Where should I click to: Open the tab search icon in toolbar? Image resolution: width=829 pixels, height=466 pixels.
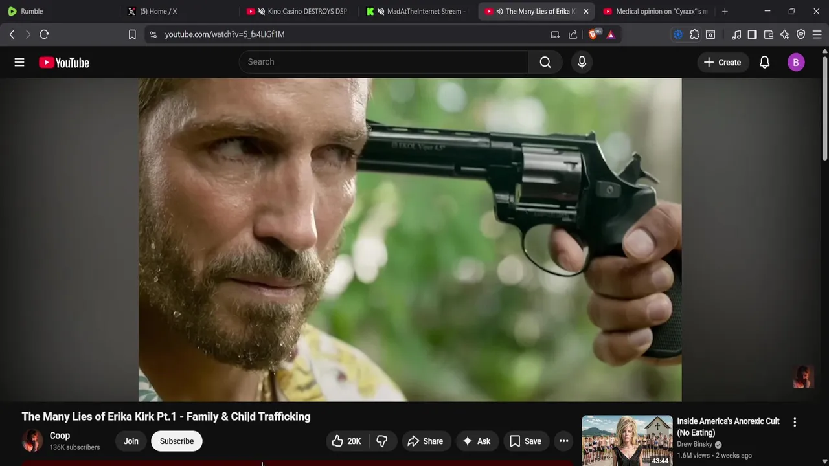tap(710, 34)
